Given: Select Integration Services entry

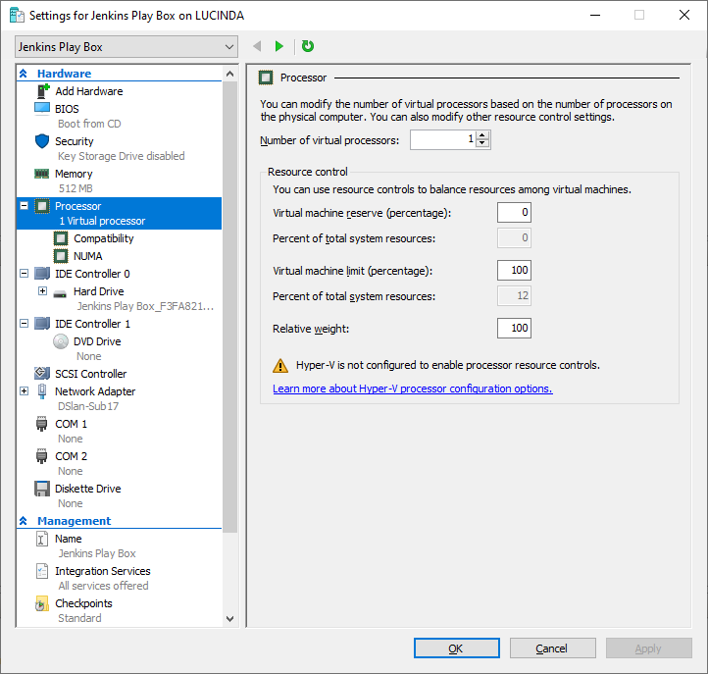Looking at the screenshot, I should [103, 571].
